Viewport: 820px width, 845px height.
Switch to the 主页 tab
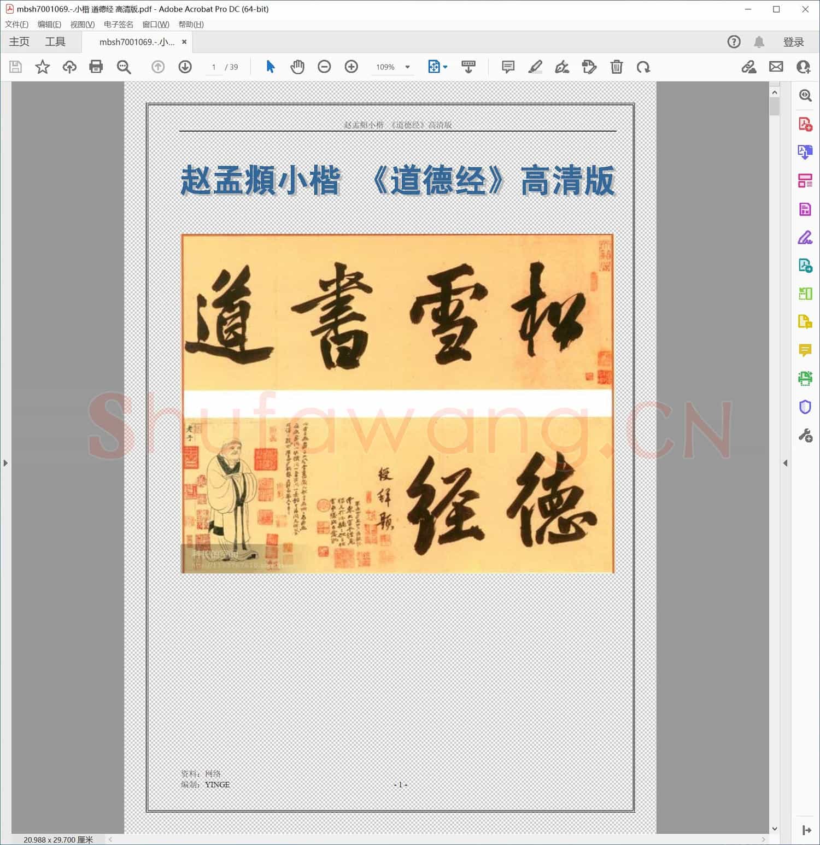[19, 42]
